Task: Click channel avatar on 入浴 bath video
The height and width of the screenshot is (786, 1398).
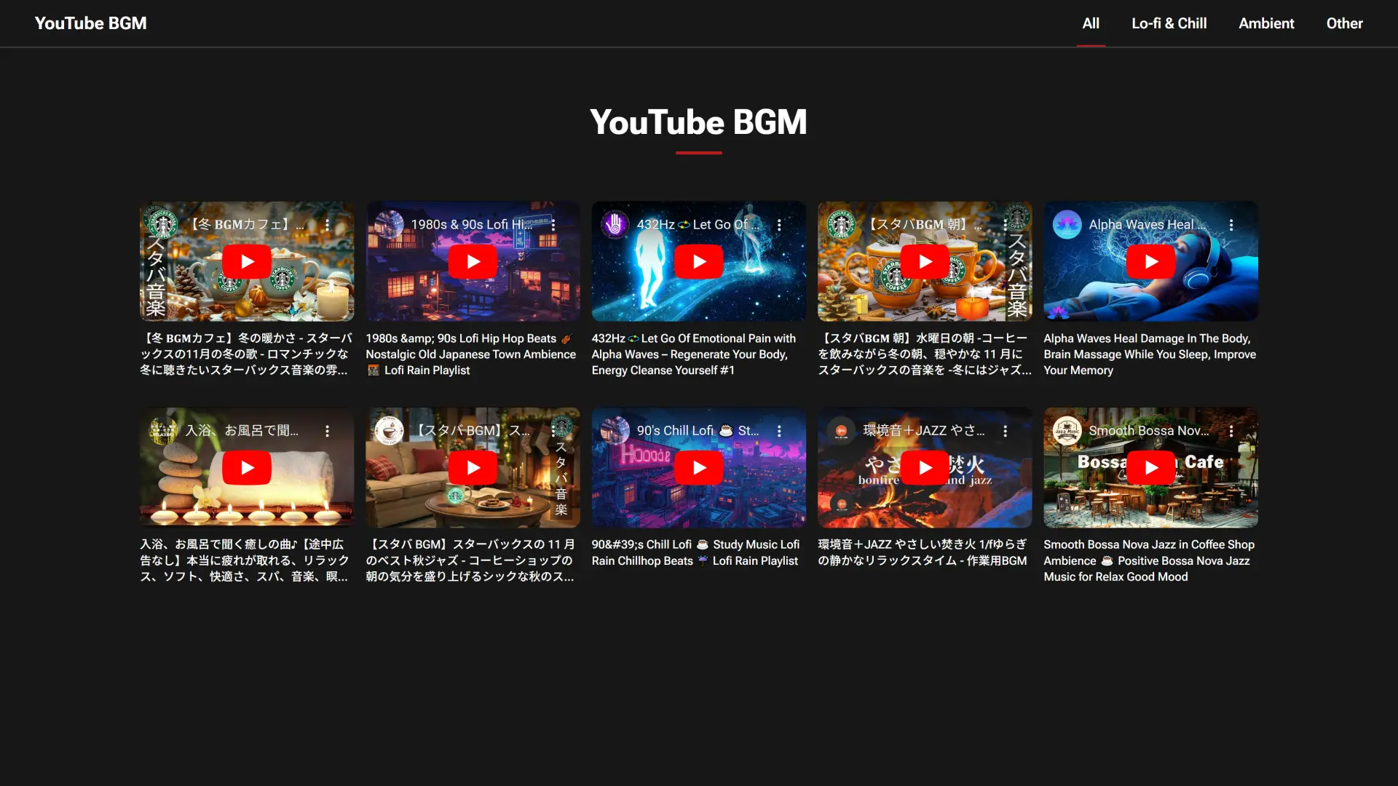Action: (x=163, y=431)
